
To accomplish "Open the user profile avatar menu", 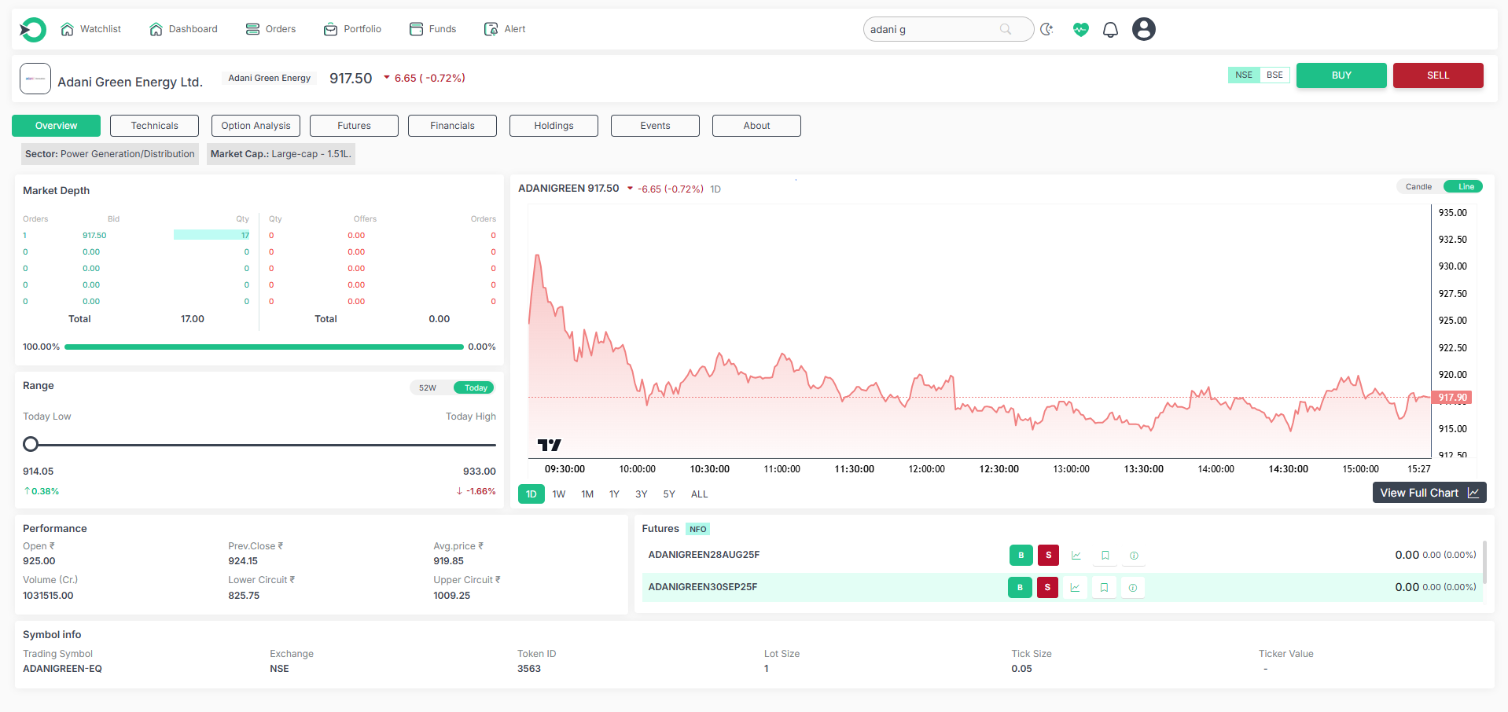I will (x=1144, y=29).
